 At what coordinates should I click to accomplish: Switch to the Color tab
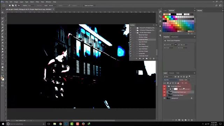(165, 10)
